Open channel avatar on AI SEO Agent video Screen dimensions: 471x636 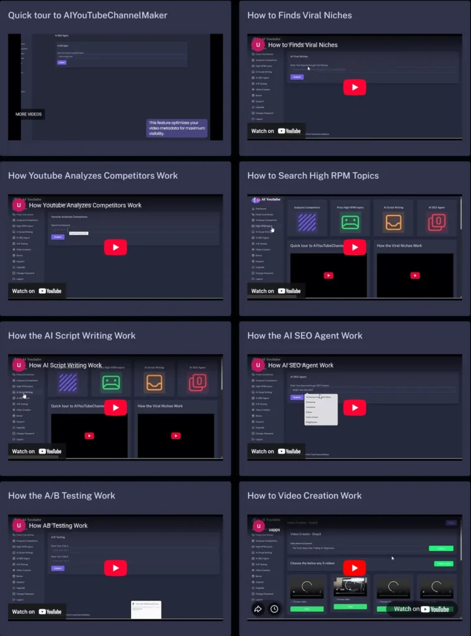click(x=258, y=365)
